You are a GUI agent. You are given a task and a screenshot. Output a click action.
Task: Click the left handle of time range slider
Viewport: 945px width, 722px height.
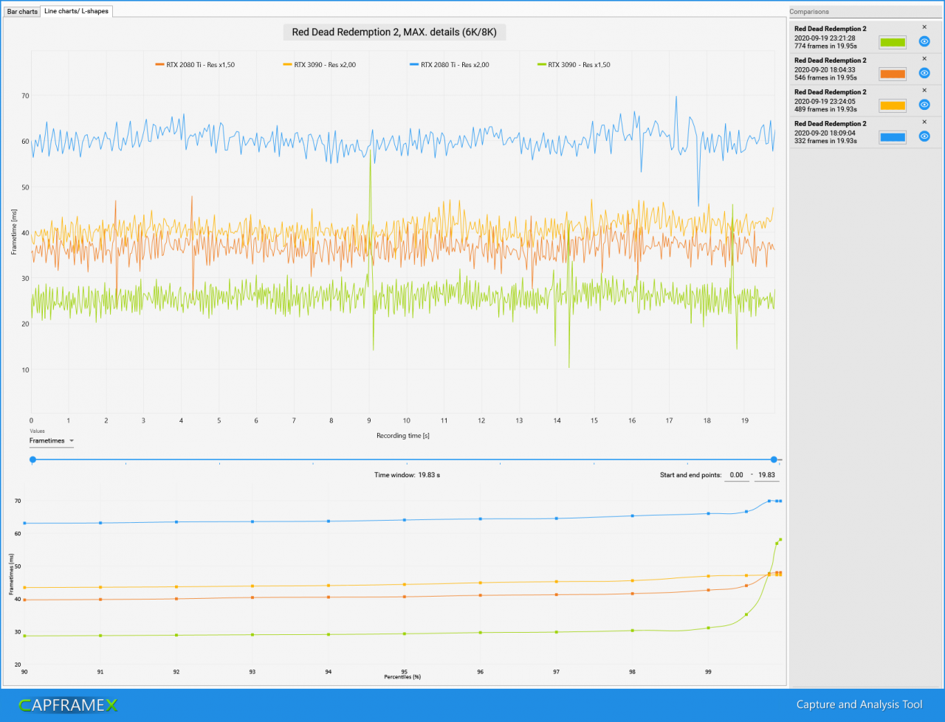32,459
